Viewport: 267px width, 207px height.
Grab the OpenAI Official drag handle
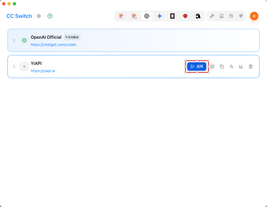click(x=14, y=40)
